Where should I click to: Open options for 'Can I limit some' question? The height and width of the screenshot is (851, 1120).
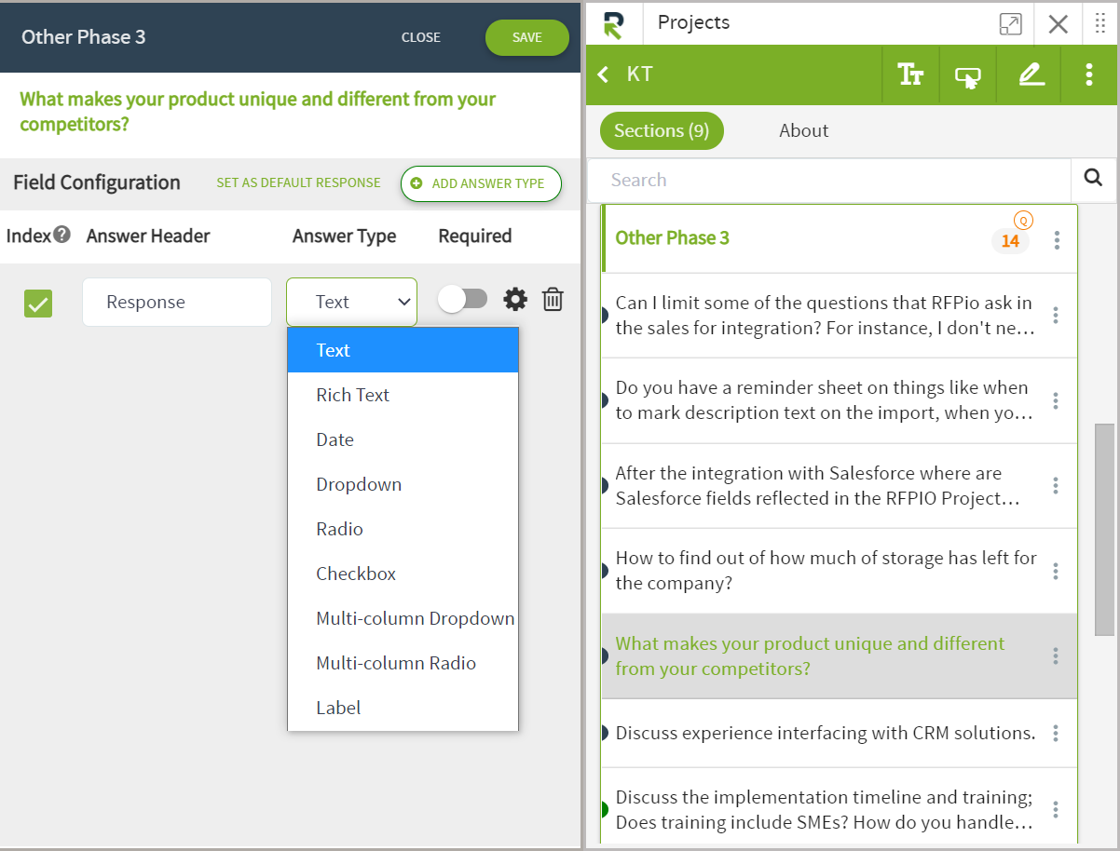(x=1056, y=315)
